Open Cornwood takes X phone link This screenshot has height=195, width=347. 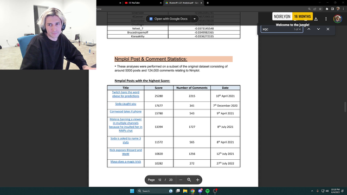coord(125,112)
